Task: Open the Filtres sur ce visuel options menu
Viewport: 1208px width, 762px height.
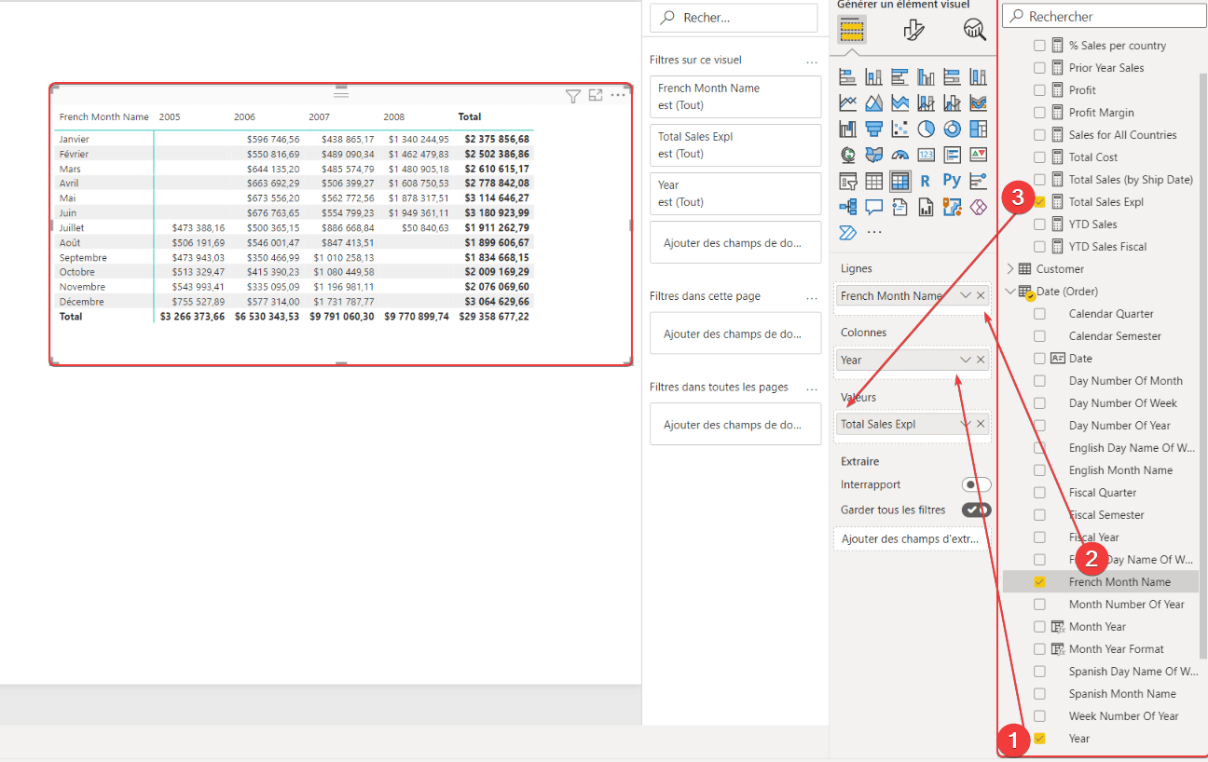Action: click(810, 60)
